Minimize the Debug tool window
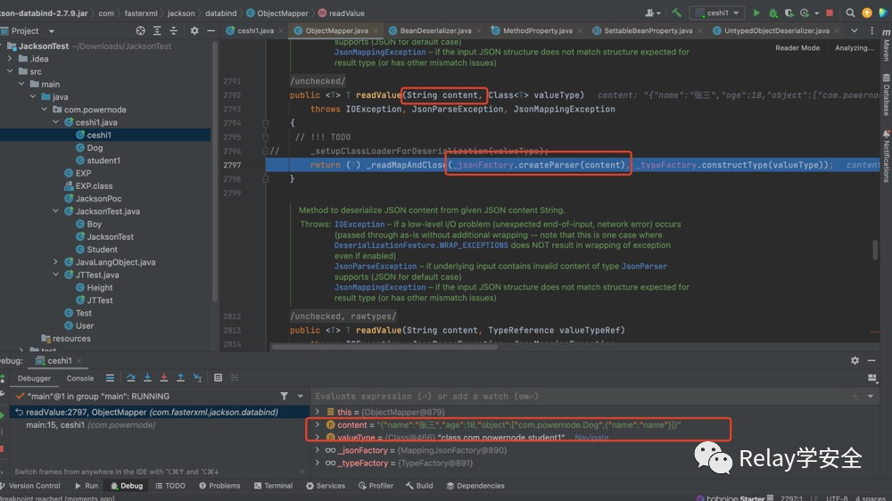Viewport: 892px width, 501px height. click(x=871, y=360)
